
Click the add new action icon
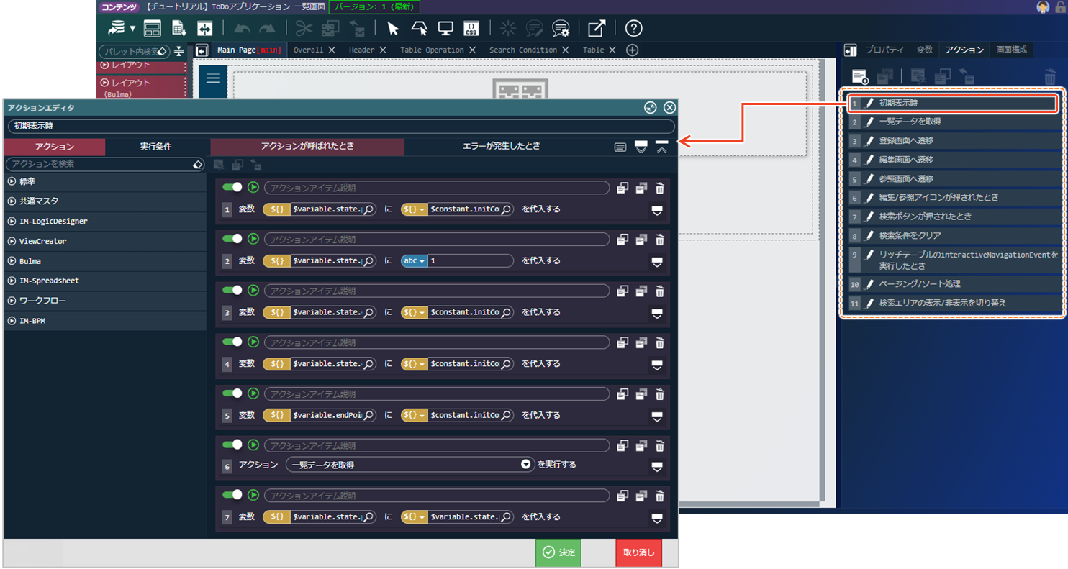tap(859, 76)
